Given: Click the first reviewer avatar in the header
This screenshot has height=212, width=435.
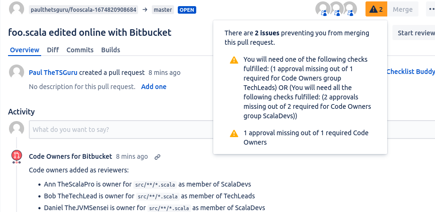Looking at the screenshot, I should tap(323, 9).
